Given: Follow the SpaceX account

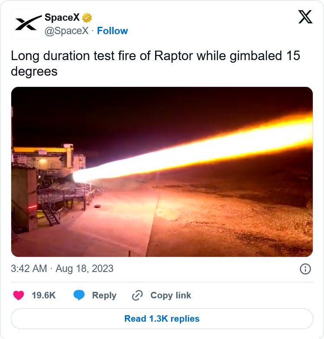Looking at the screenshot, I should [112, 31].
